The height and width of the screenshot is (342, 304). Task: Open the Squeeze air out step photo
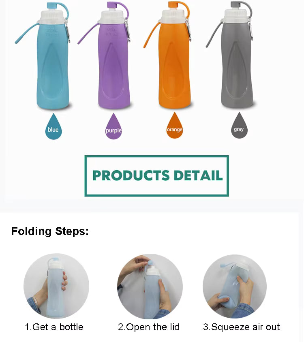[x=235, y=286]
